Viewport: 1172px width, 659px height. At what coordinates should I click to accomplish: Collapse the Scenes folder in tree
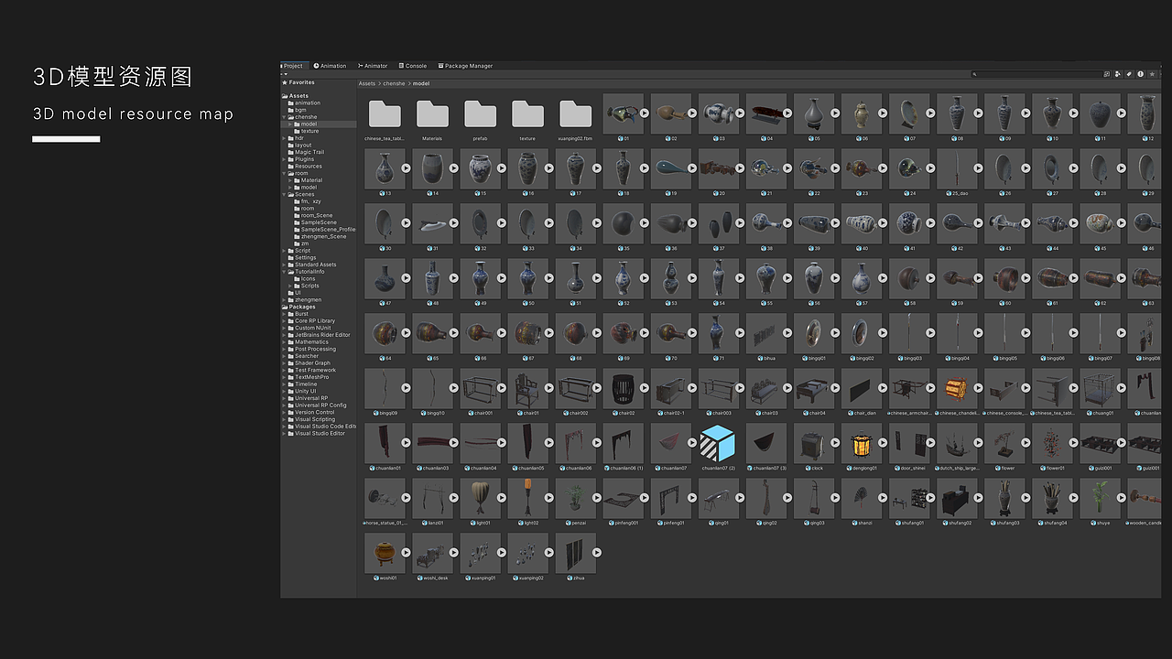(284, 194)
